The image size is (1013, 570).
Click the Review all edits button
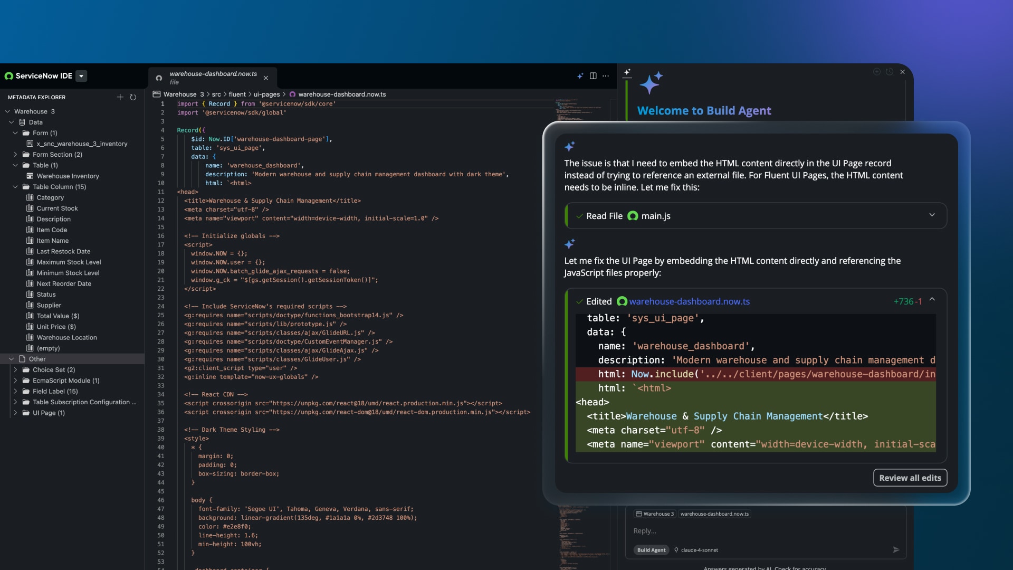coord(910,478)
